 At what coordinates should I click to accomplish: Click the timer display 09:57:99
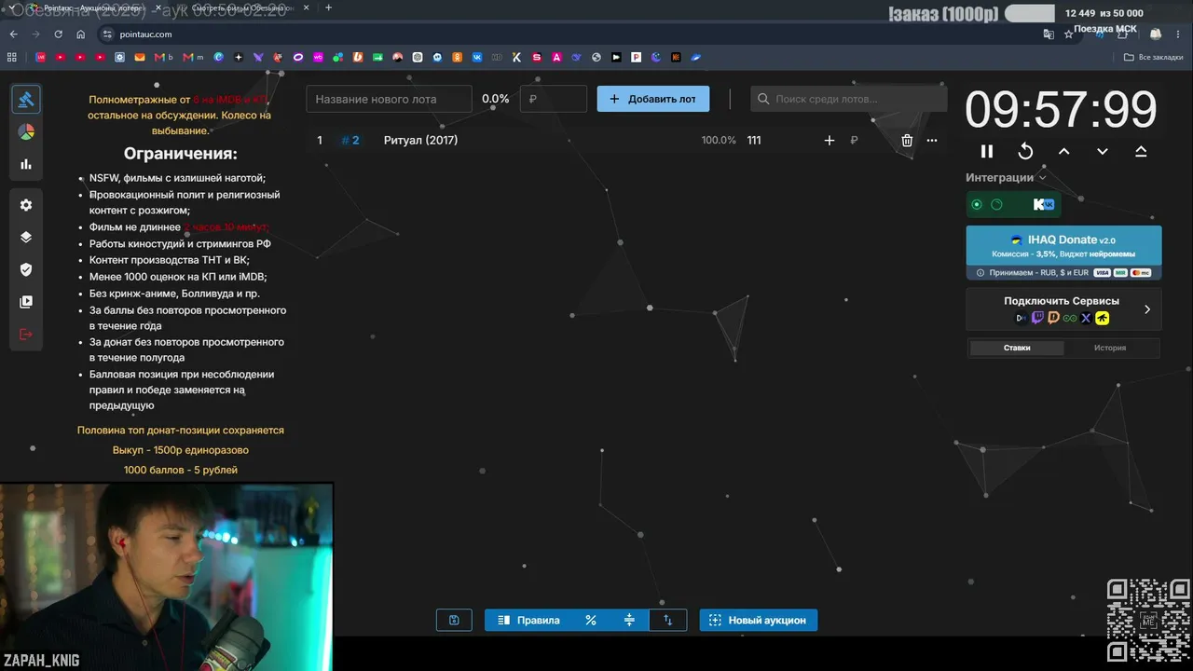(x=1061, y=110)
